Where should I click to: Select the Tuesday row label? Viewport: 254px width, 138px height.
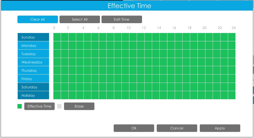[33, 54]
